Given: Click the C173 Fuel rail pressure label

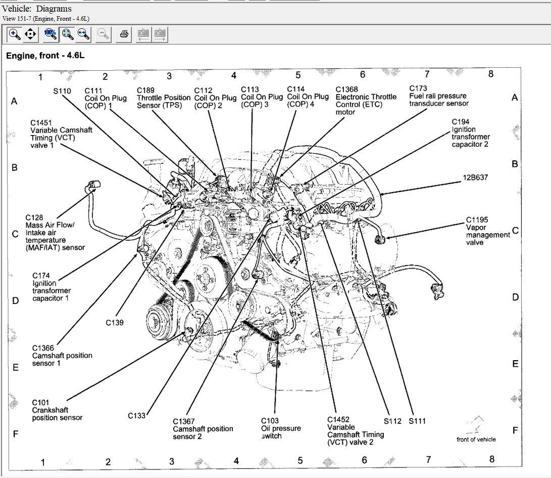Looking at the screenshot, I should click(x=438, y=96).
